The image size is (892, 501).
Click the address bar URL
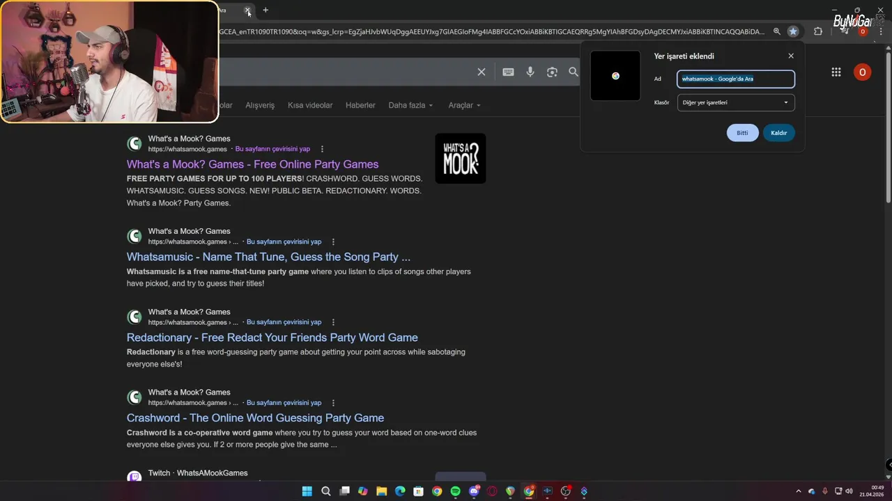[491, 31]
